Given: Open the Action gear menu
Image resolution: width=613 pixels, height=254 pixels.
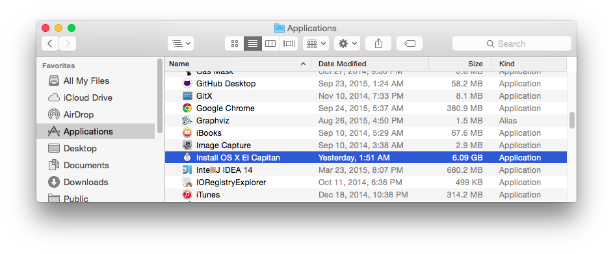Looking at the screenshot, I should coord(347,44).
